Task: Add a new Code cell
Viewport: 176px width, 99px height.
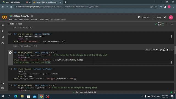Action: pyautogui.click(x=10, y=24)
